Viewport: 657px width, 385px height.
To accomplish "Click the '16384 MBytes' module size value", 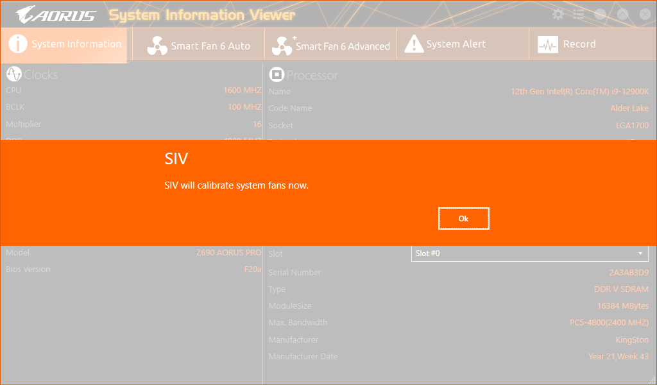I will point(622,306).
